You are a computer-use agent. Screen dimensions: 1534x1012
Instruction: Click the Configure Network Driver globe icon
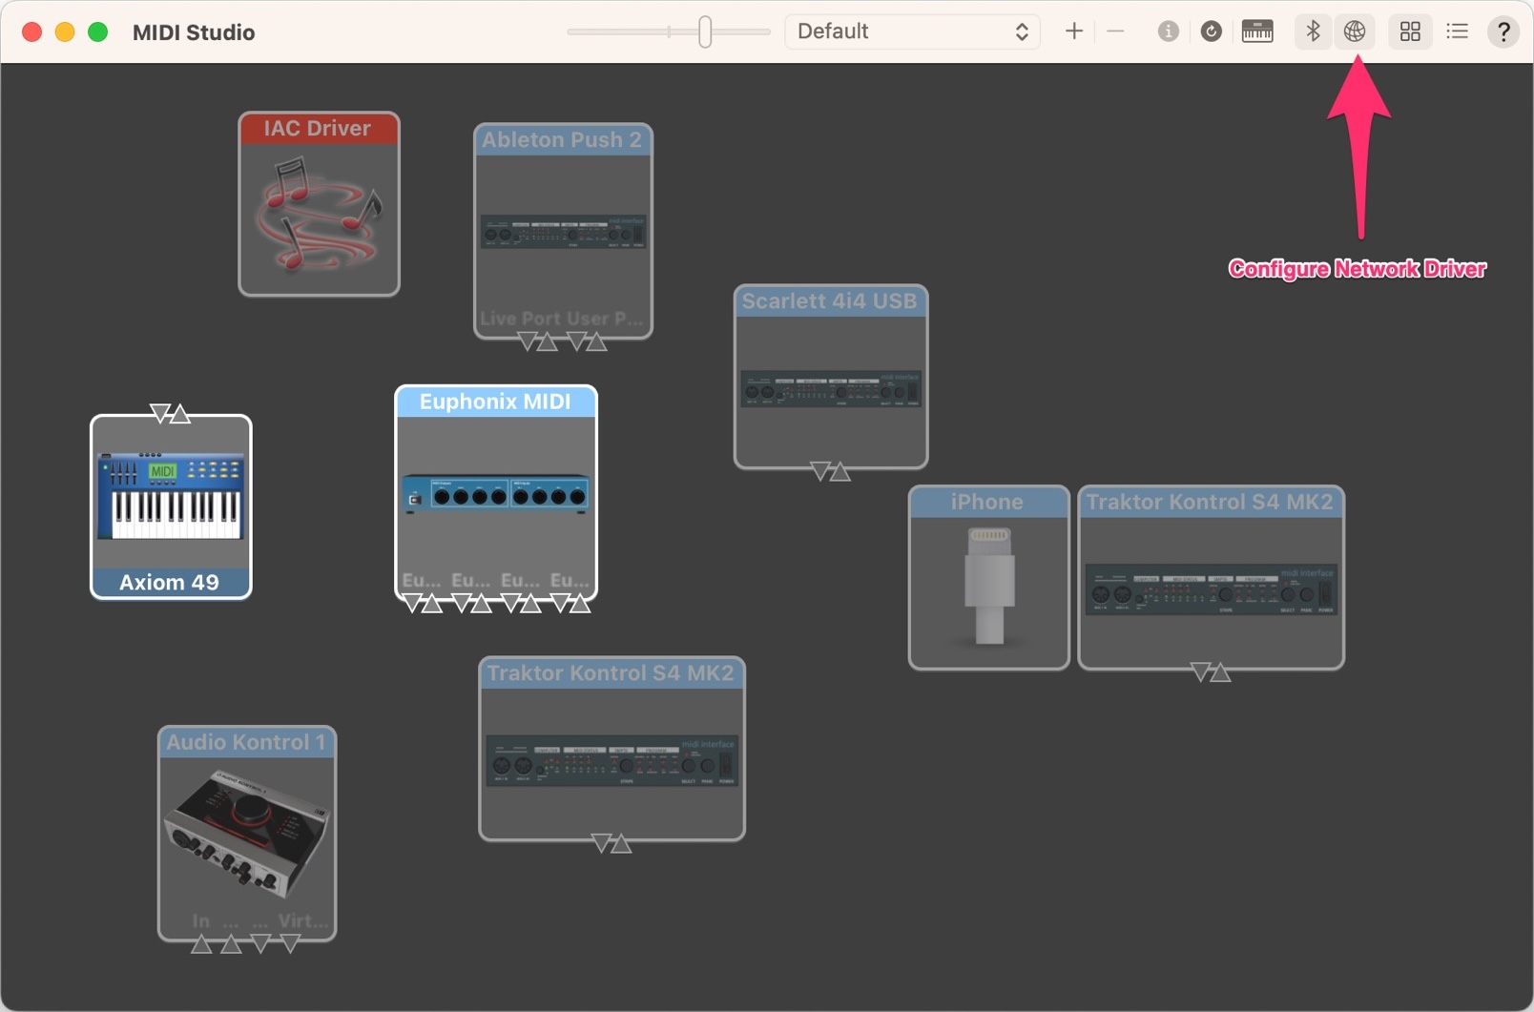[x=1354, y=31]
